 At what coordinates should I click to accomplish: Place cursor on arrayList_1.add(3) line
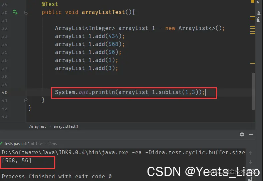[86, 68]
